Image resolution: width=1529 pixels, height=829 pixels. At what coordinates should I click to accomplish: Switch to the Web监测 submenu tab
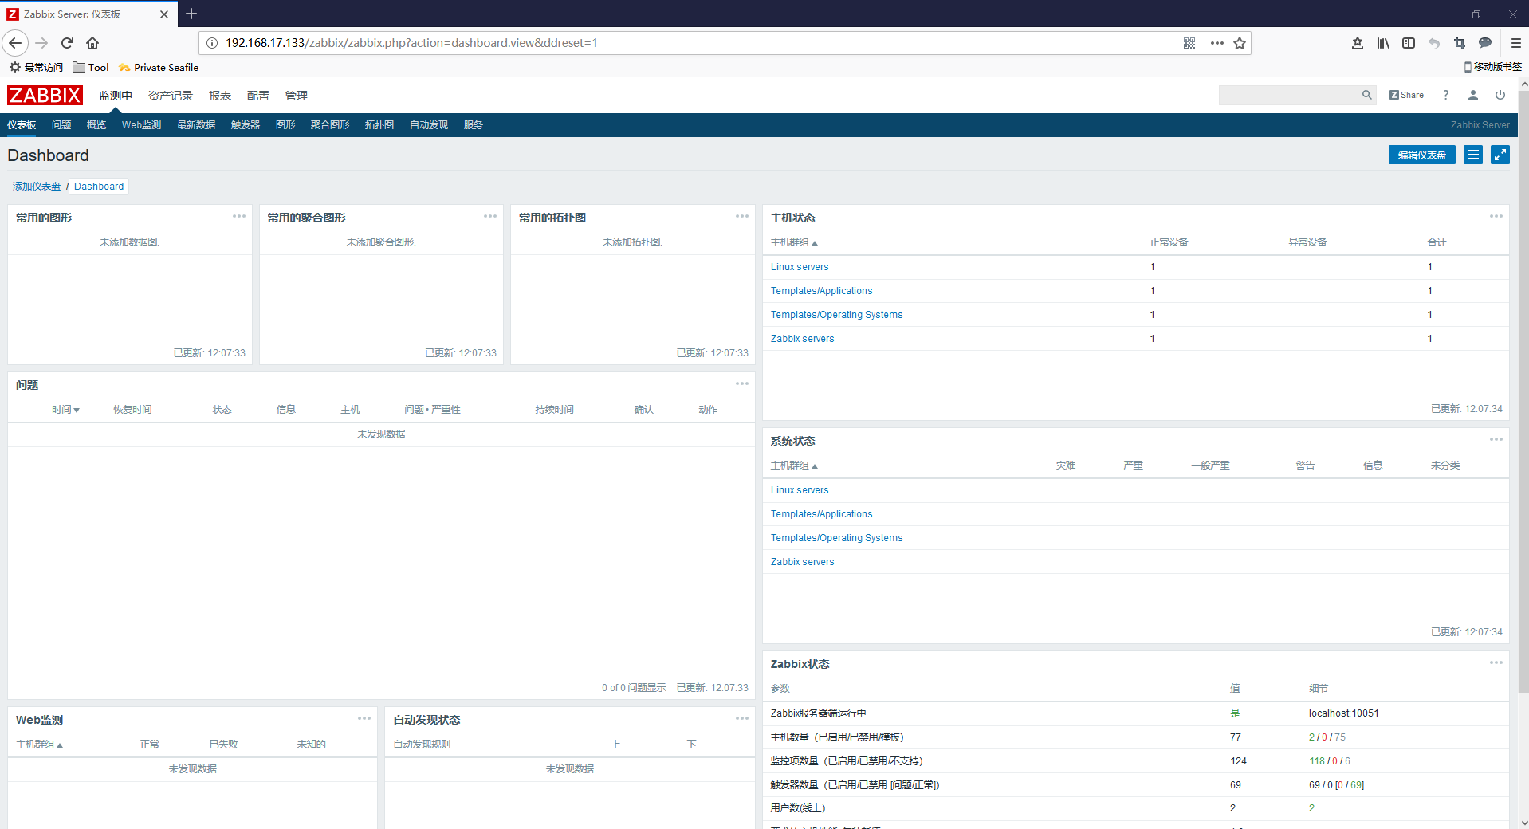[141, 125]
